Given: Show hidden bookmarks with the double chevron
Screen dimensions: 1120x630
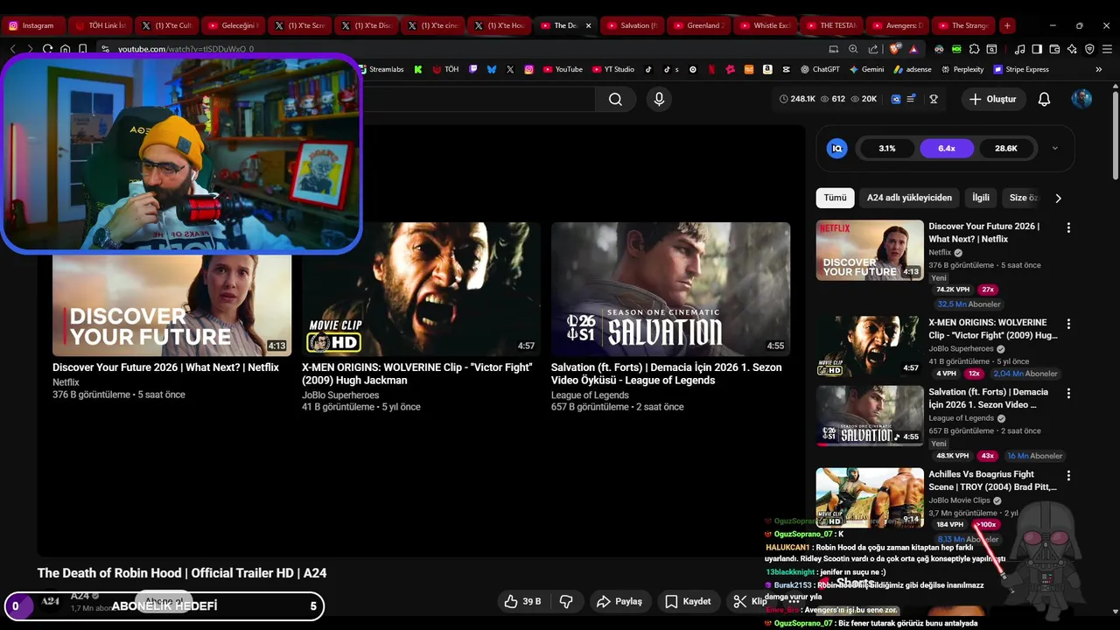Looking at the screenshot, I should [1099, 69].
